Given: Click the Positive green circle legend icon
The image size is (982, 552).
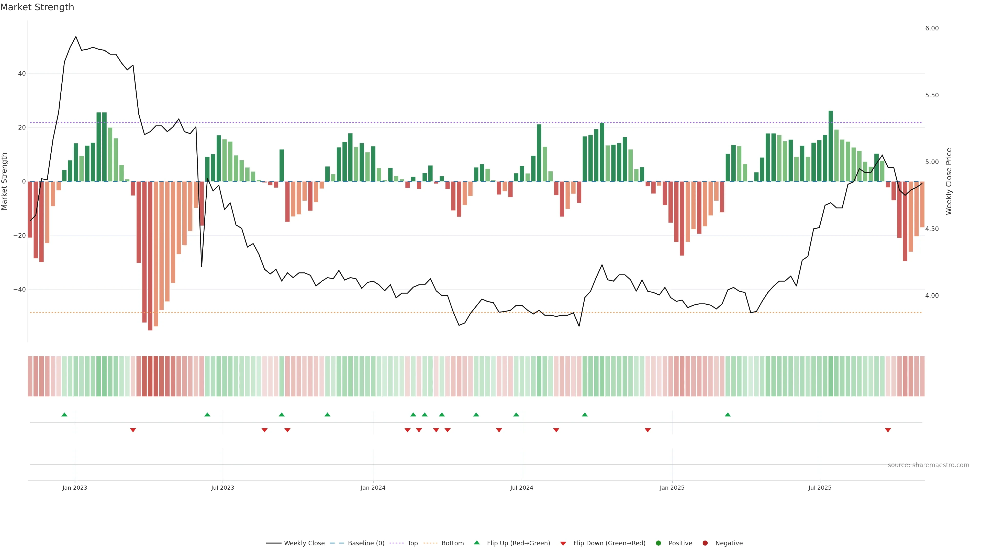Looking at the screenshot, I should pos(658,543).
